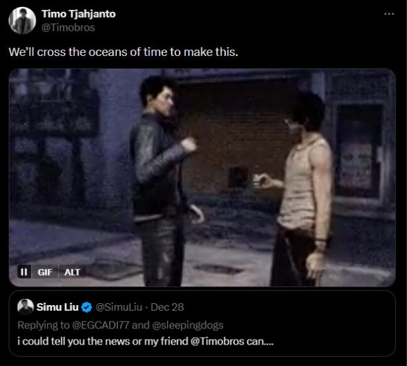This screenshot has width=407, height=366.
Task: Open Simu Liu's small avatar
Action: [25, 307]
